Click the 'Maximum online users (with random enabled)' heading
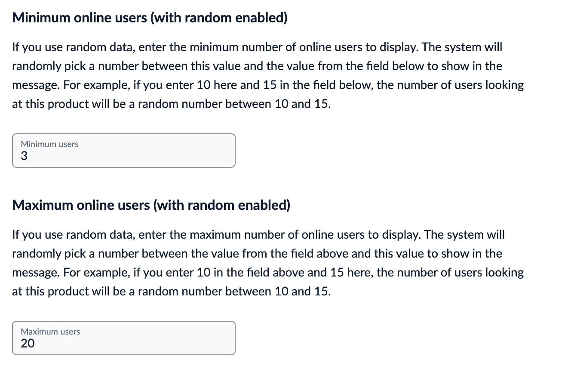Image resolution: width=571 pixels, height=375 pixels. click(151, 205)
